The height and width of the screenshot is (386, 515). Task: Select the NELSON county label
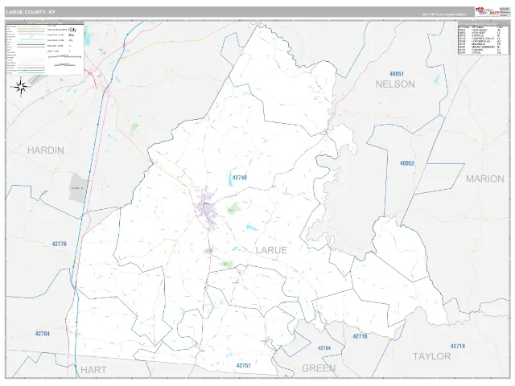click(x=395, y=84)
